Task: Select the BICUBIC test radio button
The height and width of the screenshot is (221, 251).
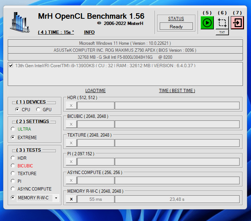Action: [x=13, y=166]
